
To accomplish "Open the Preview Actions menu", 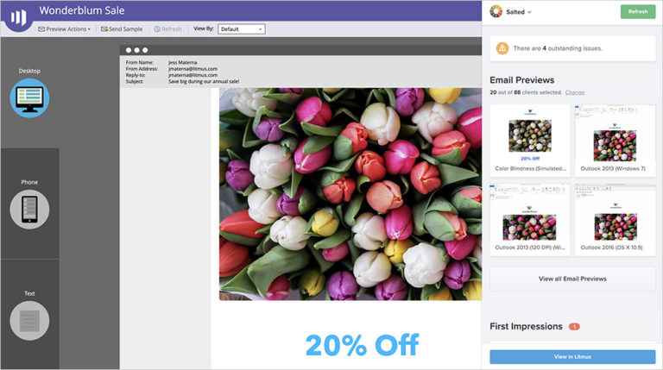I will coord(64,29).
